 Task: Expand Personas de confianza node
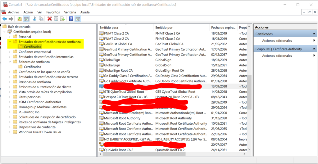pos(10,82)
